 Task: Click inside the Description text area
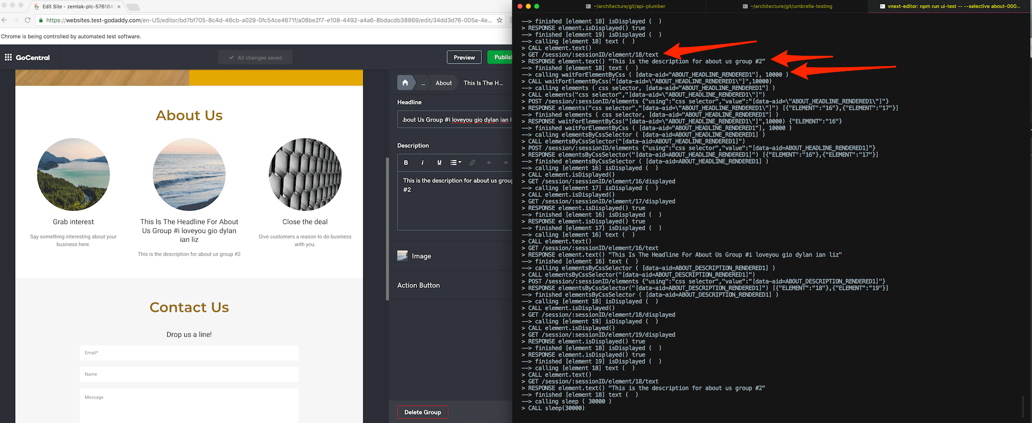pyautogui.click(x=455, y=200)
